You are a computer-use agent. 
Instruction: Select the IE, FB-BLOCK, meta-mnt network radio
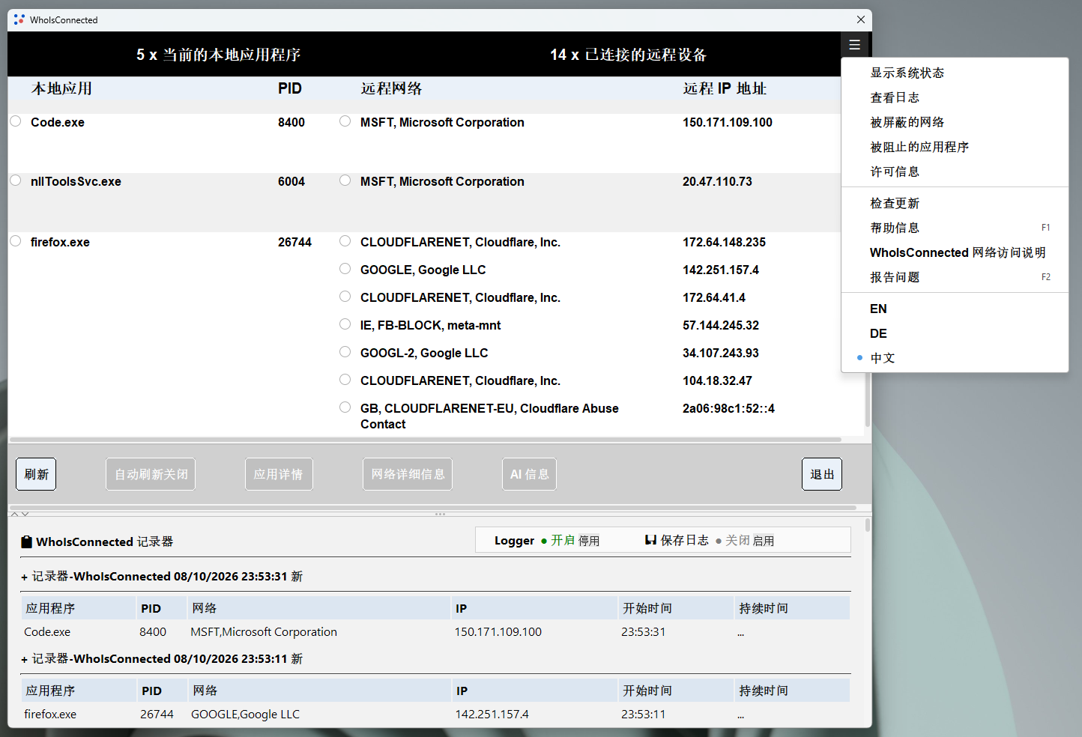[345, 324]
